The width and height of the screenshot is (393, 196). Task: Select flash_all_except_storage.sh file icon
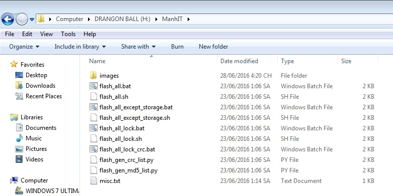(94, 117)
